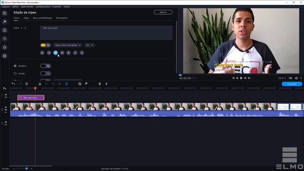This screenshot has height=171, width=304.
Task: Mute the video track audio
Action: pos(6,110)
